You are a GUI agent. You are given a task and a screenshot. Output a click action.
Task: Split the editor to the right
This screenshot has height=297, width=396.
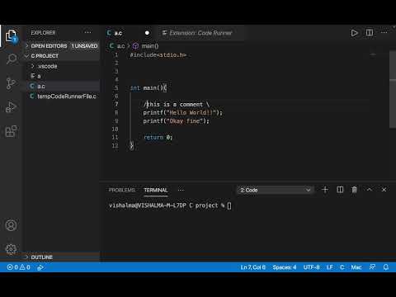pyautogui.click(x=370, y=33)
